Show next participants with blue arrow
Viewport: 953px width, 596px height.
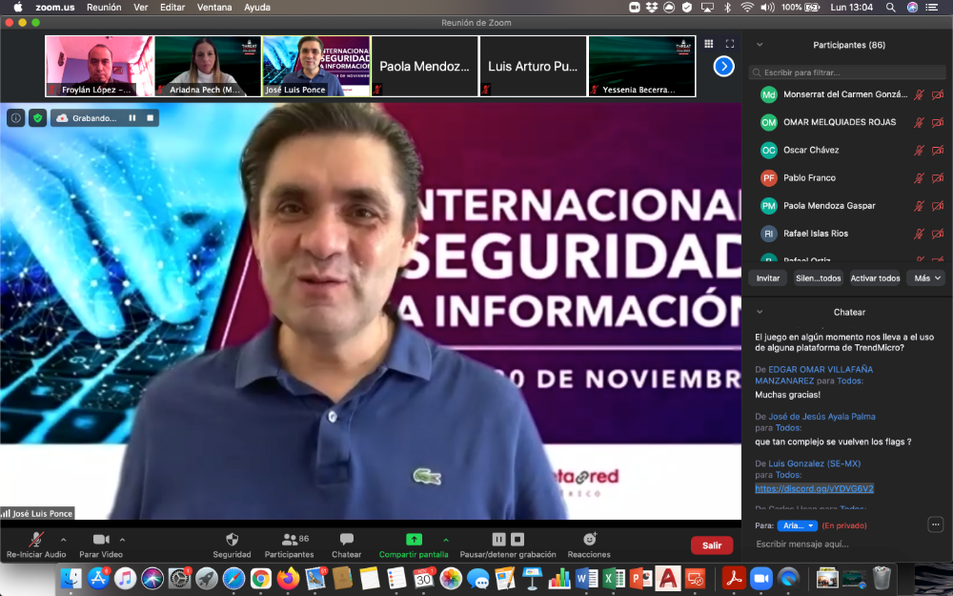tap(723, 67)
